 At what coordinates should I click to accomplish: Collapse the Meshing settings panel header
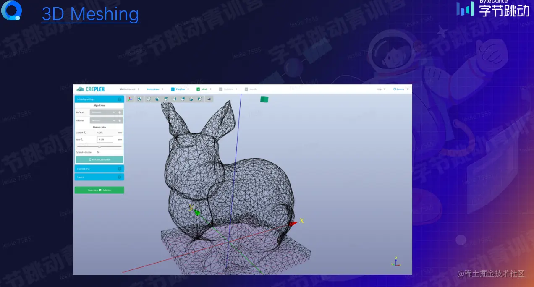[99, 99]
